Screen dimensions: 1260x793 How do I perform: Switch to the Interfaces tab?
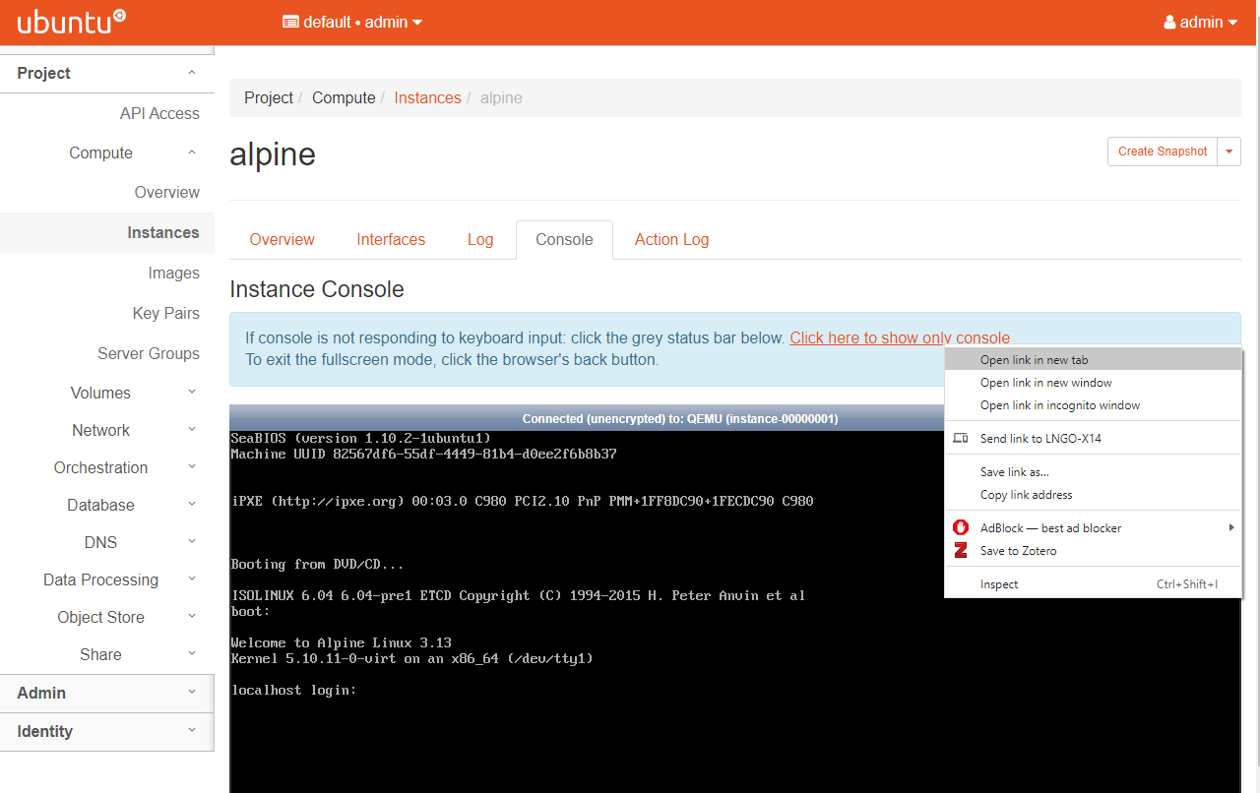click(391, 239)
